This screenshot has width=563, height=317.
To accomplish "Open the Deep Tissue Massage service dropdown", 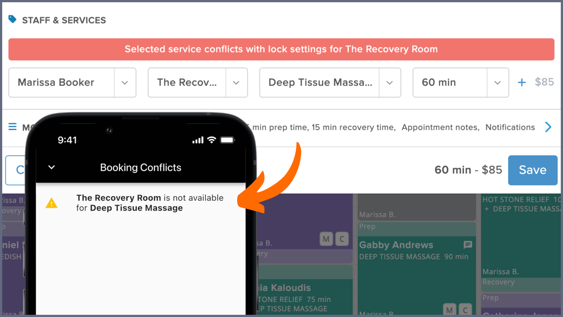I will 390,82.
